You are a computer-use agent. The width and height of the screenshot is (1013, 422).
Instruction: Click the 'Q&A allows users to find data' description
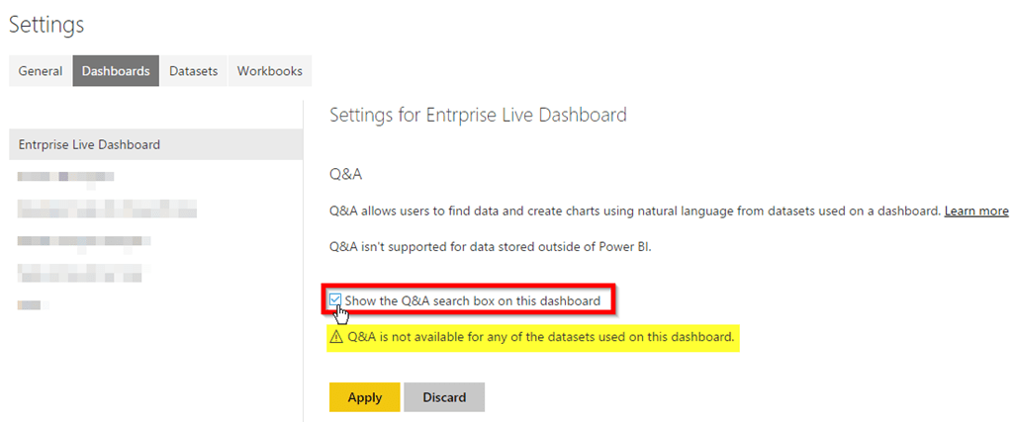tap(634, 211)
